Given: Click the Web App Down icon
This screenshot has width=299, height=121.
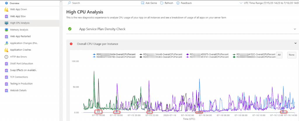Looking at the screenshot, I should pyautogui.click(x=6, y=10).
